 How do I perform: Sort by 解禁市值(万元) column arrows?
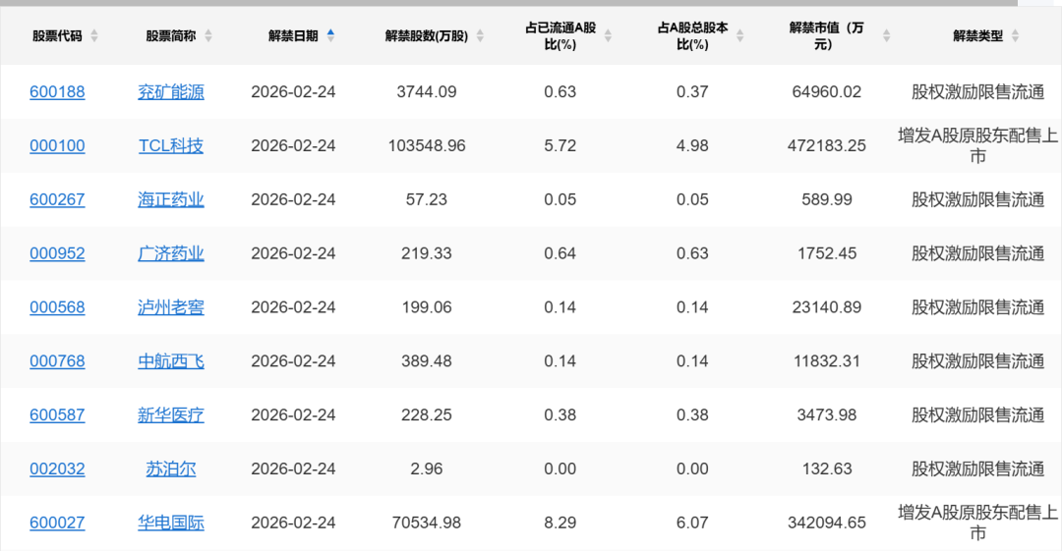click(887, 36)
